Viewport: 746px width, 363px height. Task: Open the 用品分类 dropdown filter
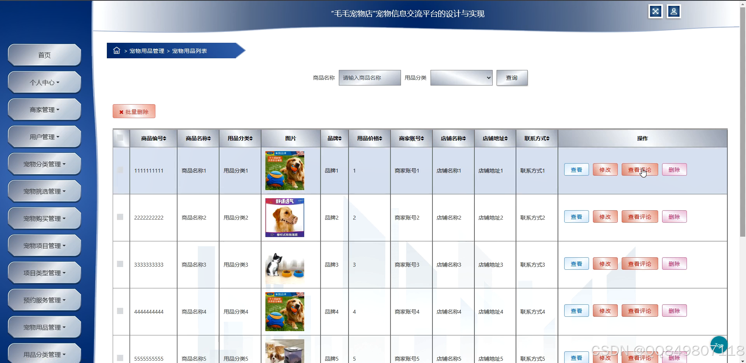click(461, 78)
